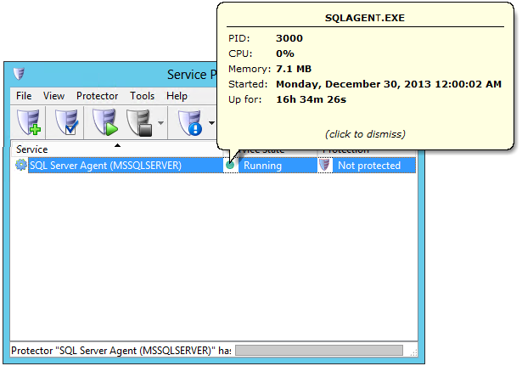
Task: Click the CPU value 0% in balloon
Action: 285,53
